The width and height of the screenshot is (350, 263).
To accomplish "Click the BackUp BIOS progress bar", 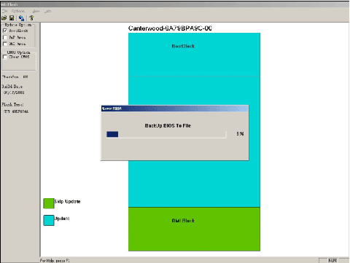I will (166, 134).
